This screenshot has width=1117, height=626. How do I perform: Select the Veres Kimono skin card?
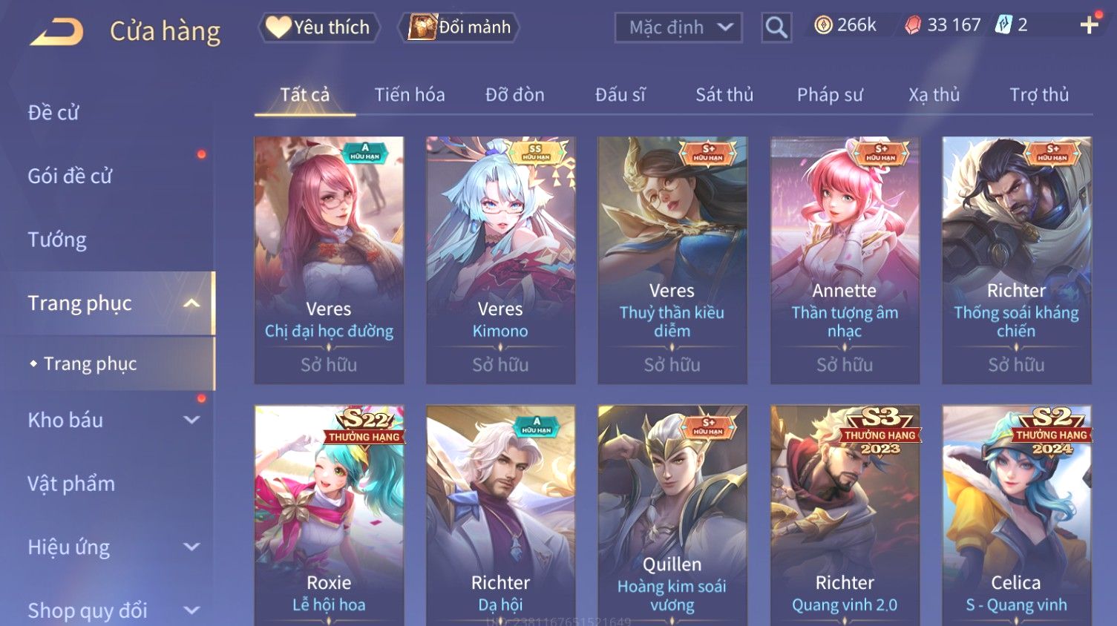(x=500, y=260)
